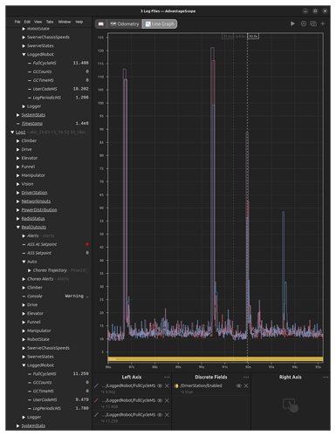Select the Line Graph tab
This screenshot has height=436, width=336.
click(160, 24)
